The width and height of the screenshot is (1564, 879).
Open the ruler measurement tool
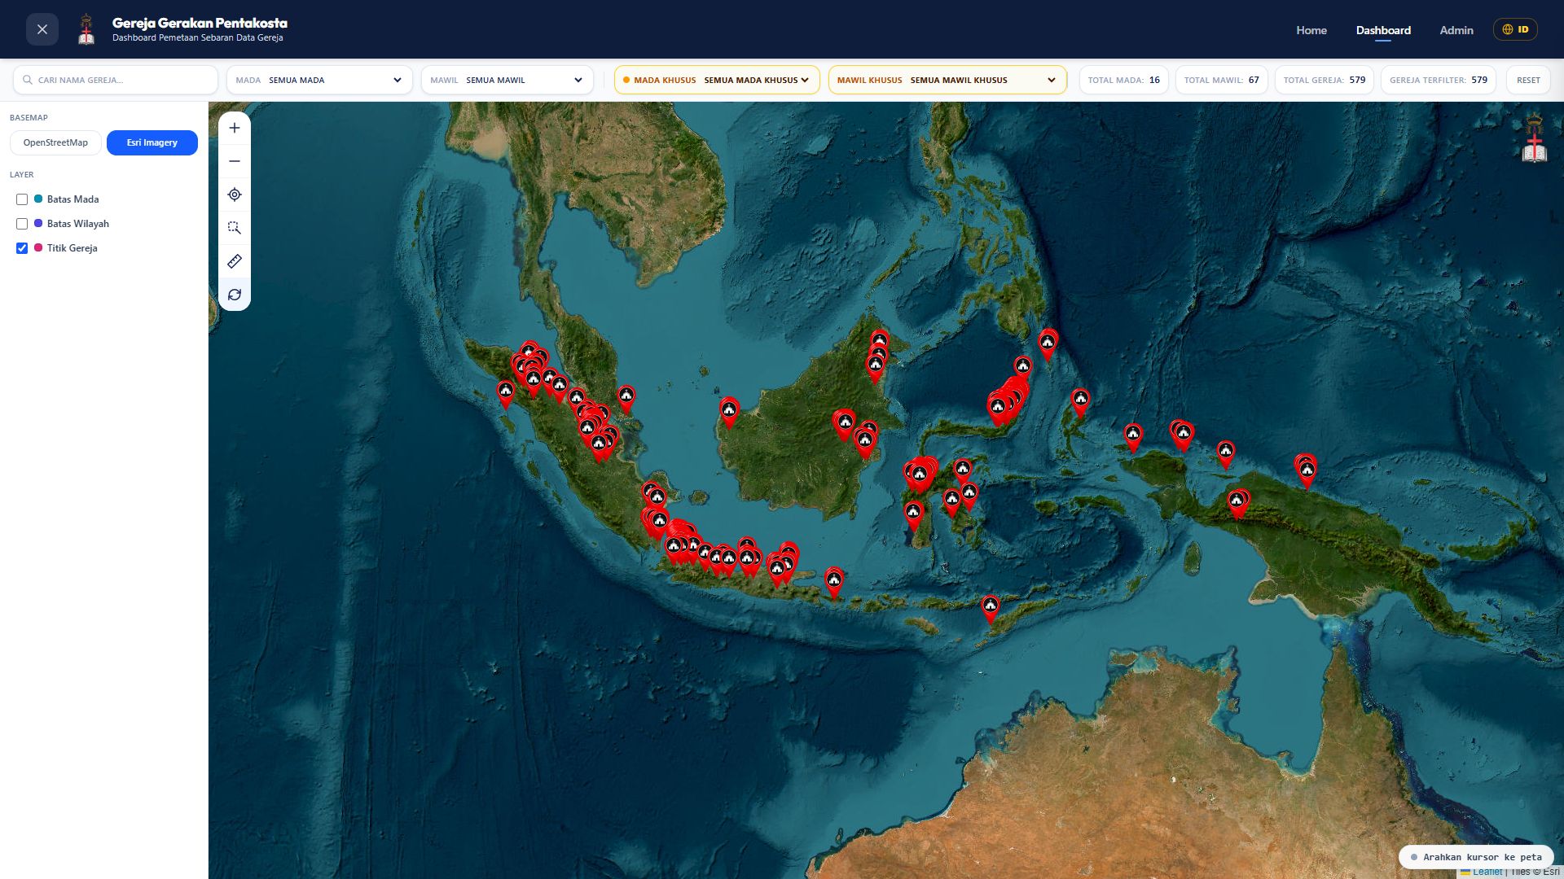tap(235, 261)
